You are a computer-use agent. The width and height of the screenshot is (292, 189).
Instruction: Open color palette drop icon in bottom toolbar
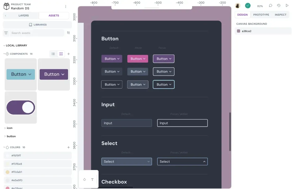pos(84,180)
